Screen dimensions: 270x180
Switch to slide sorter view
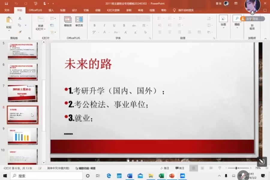(202, 168)
